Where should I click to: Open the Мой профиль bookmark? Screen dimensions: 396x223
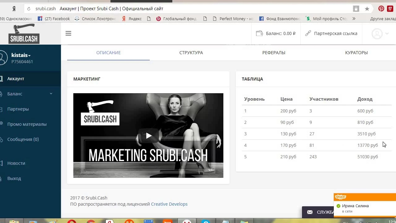326,19
